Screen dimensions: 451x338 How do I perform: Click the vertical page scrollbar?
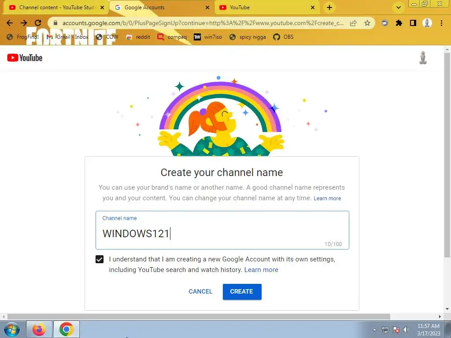click(x=447, y=155)
